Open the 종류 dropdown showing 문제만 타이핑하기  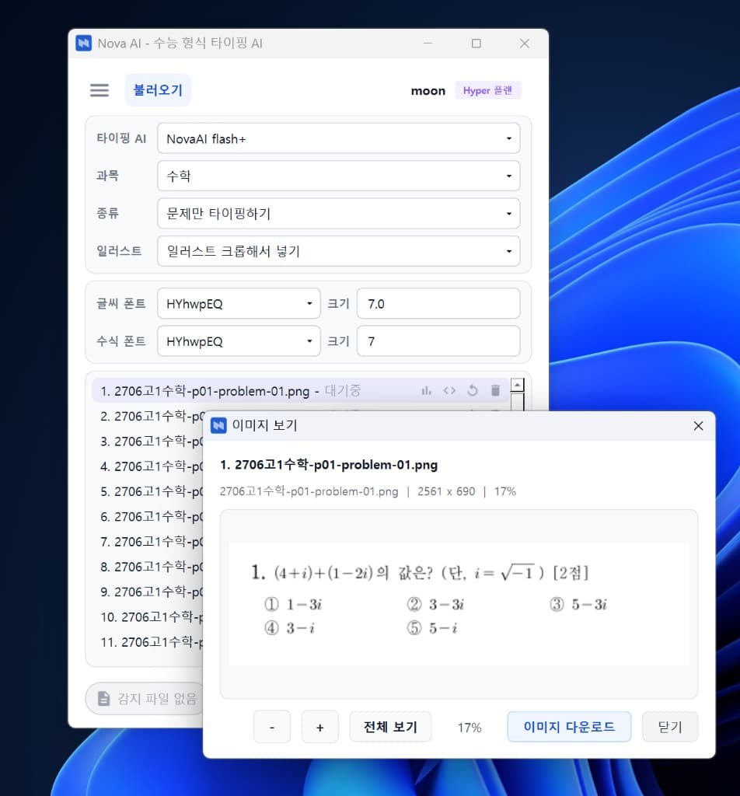339,213
